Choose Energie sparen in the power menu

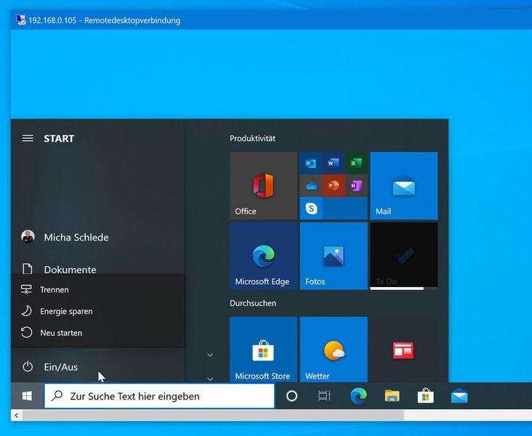point(98,311)
